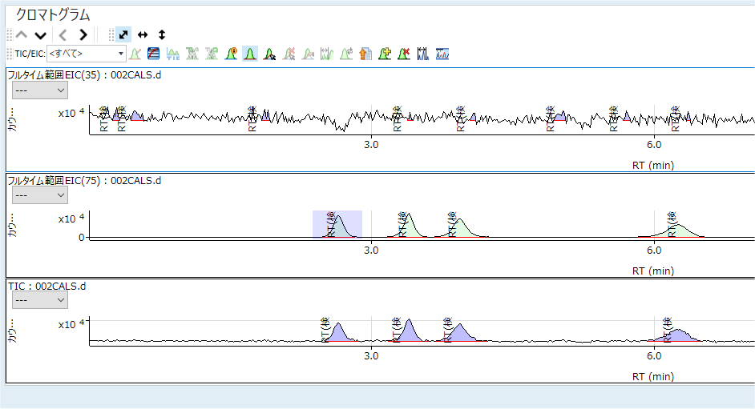755x409 pixels.
Task: Click the green peak with red pencil icon
Action: [135, 54]
